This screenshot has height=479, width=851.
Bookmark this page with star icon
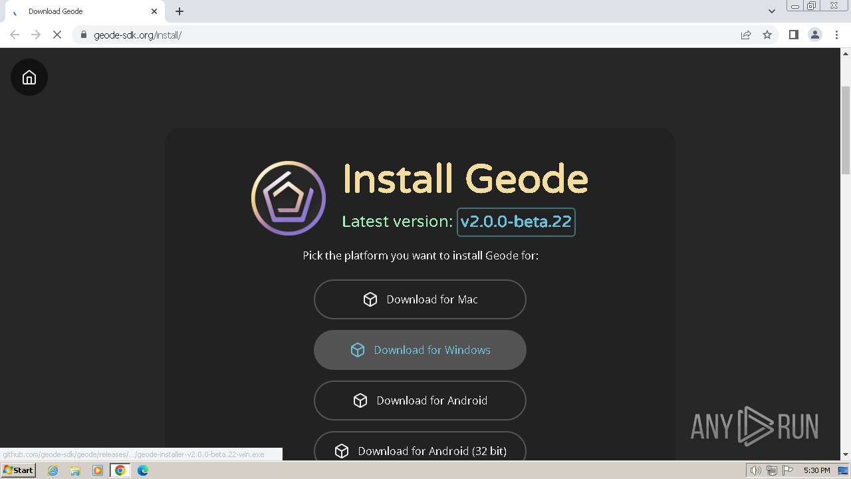click(767, 35)
